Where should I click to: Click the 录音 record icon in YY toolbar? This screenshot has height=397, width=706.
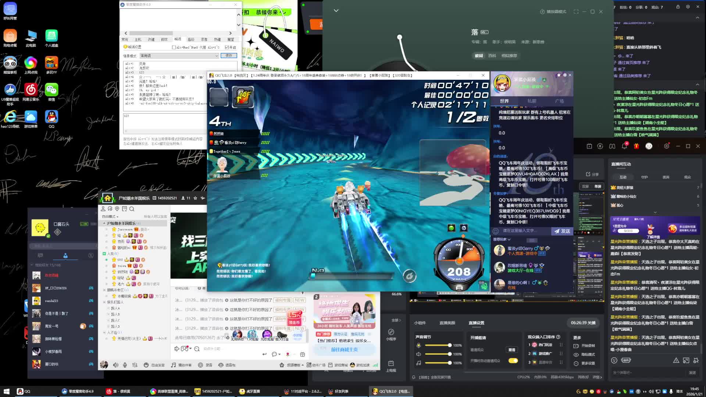tap(201, 365)
